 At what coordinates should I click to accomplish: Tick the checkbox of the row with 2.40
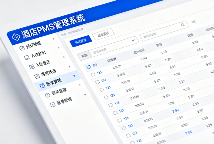(x=93, y=74)
